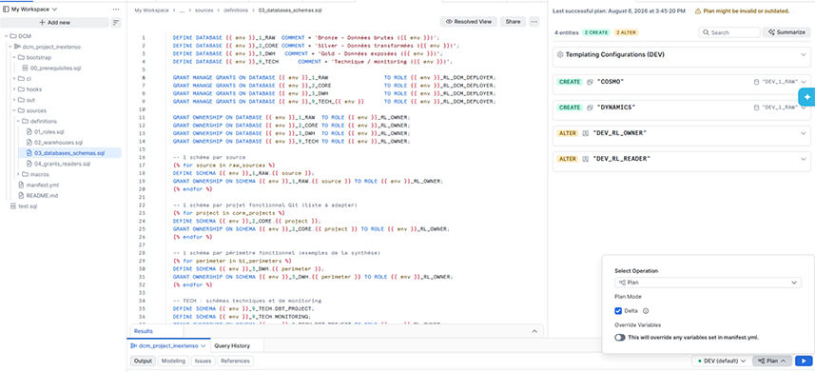
Task: Select the Modeling tab
Action: (173, 361)
